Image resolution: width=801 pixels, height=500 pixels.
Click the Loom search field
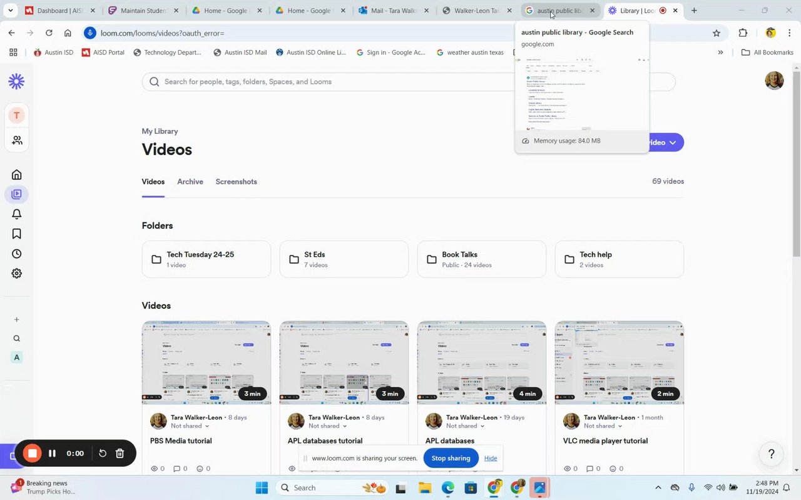409,82
